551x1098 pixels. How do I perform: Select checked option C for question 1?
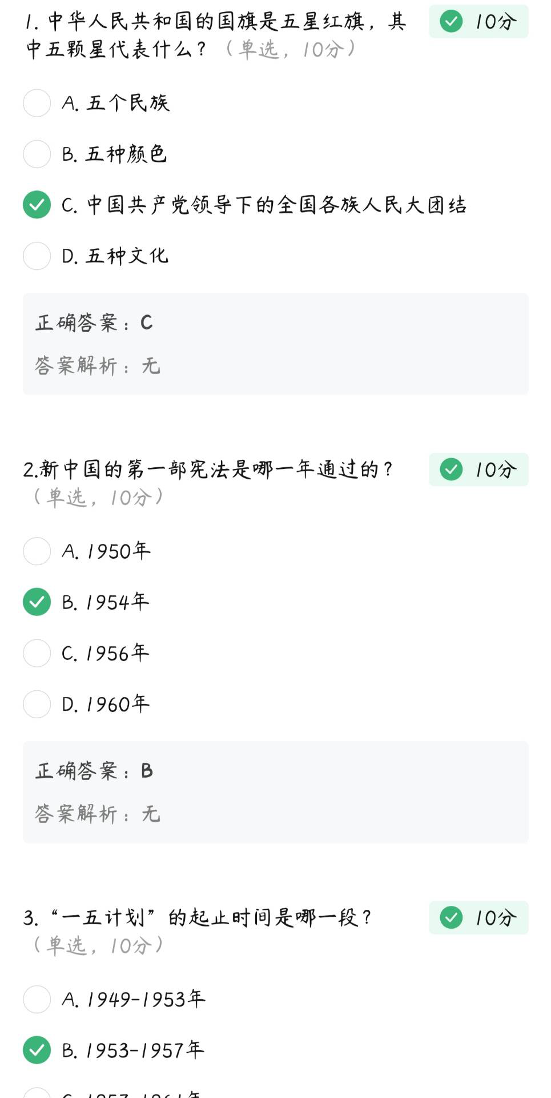click(x=37, y=205)
